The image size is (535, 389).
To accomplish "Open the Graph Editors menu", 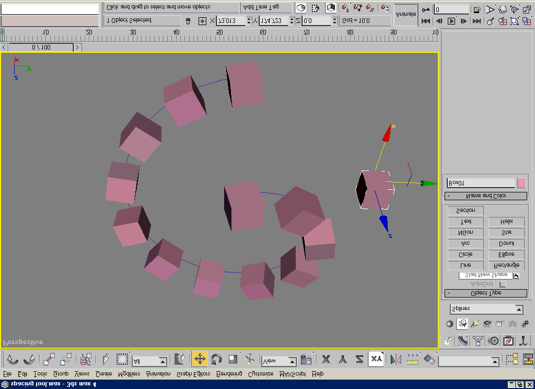I will pos(193,374).
